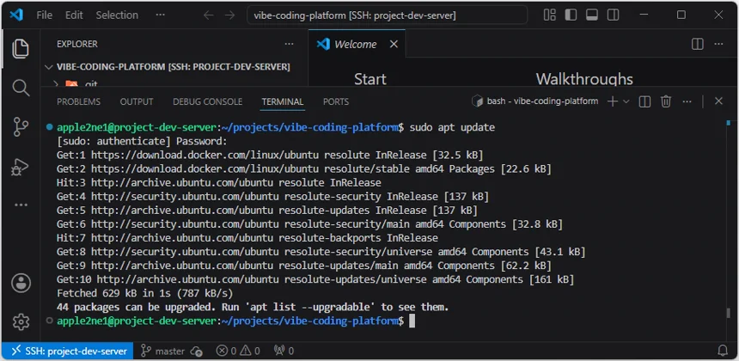The width and height of the screenshot is (739, 361).
Task: Split the terminal
Action: tap(644, 101)
